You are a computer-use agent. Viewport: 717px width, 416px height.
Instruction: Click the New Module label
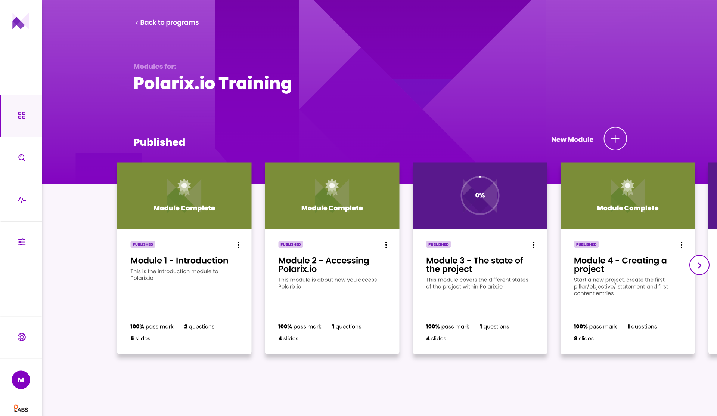tap(572, 139)
